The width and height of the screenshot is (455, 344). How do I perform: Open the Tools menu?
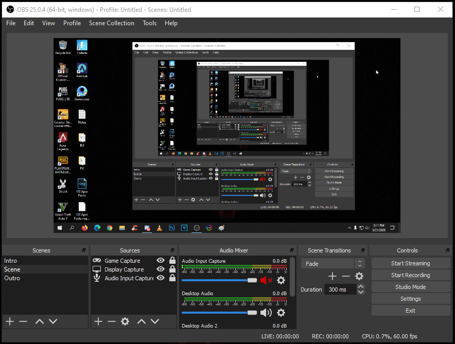pos(149,23)
